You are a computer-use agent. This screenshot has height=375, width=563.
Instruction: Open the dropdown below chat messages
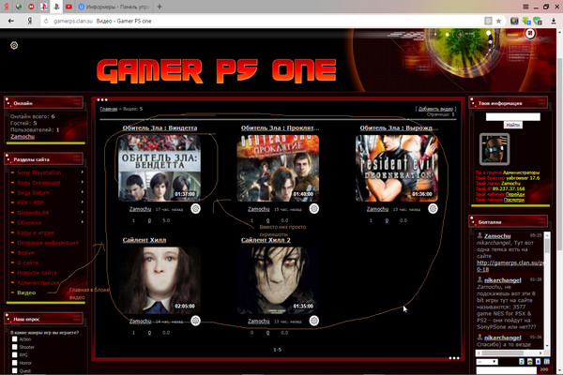click(487, 362)
